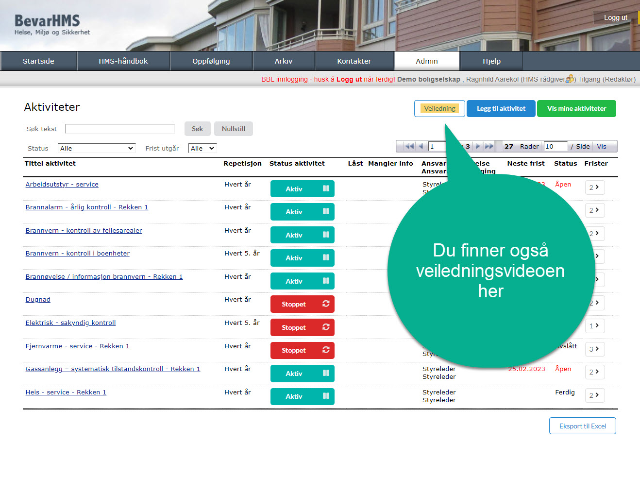
Task: Jump to the last page of results
Action: 489,146
